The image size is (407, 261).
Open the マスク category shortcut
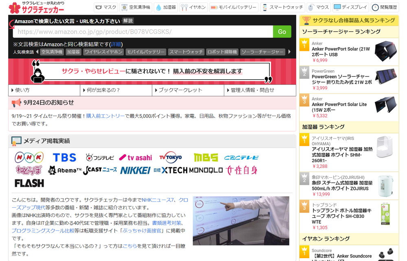[106, 7]
